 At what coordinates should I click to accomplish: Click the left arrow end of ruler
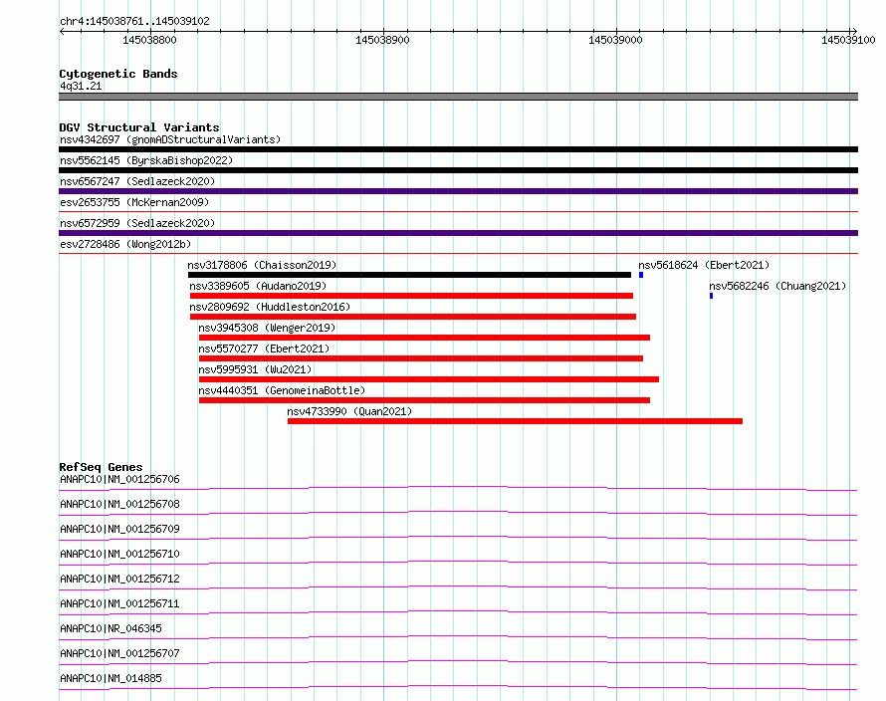tap(62, 32)
